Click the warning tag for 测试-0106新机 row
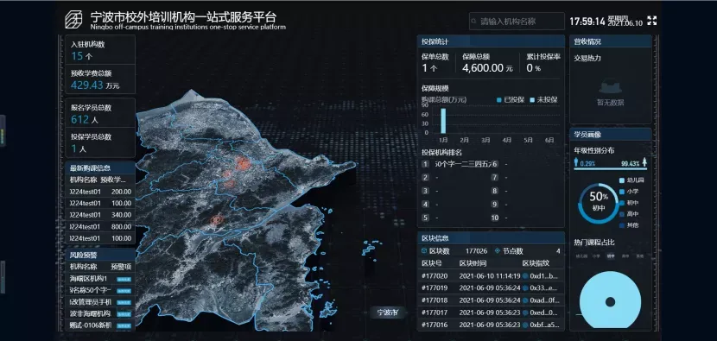Screen dimensions: 717x341 124,326
